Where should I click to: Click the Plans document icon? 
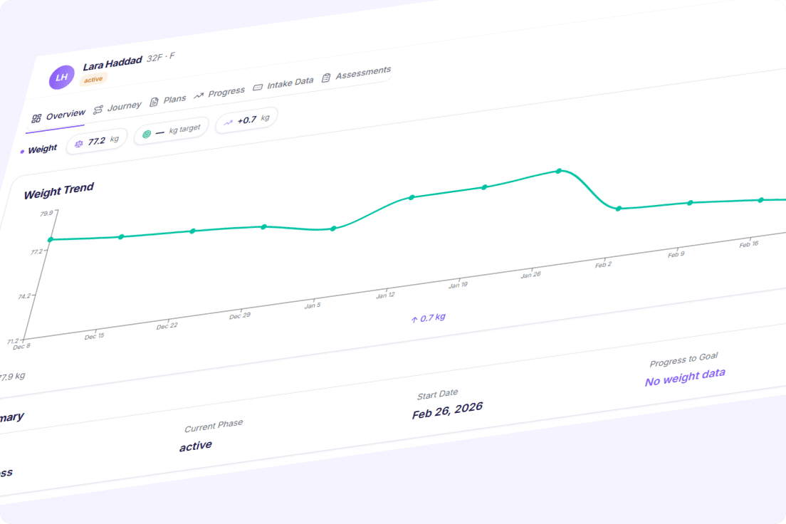point(154,101)
